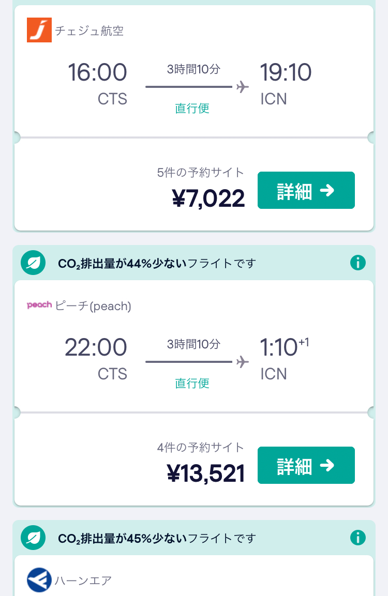
Task: Open info icon on 45% CO₂ banner
Action: coord(357,538)
